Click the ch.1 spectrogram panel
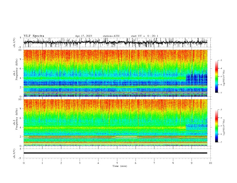The width and height of the screenshot is (237, 183). pyautogui.click(x=116, y=73)
